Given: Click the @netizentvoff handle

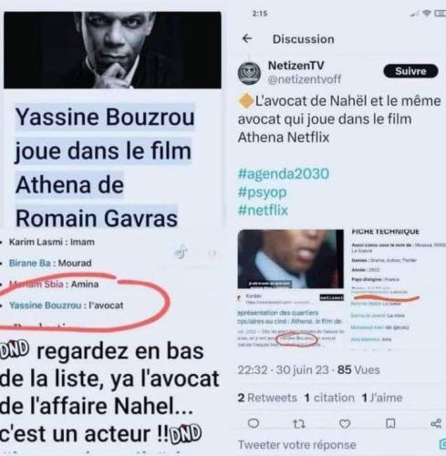Looking at the screenshot, I should click(x=305, y=79).
